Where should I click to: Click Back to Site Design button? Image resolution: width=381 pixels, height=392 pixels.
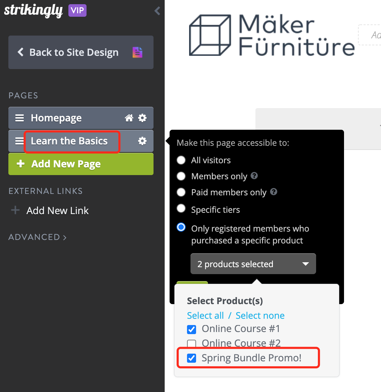pos(81,52)
